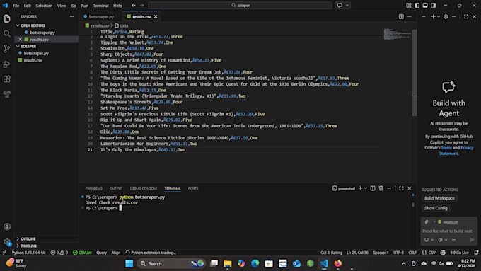
Task: Click Show Config suggested action
Action: pos(436,208)
